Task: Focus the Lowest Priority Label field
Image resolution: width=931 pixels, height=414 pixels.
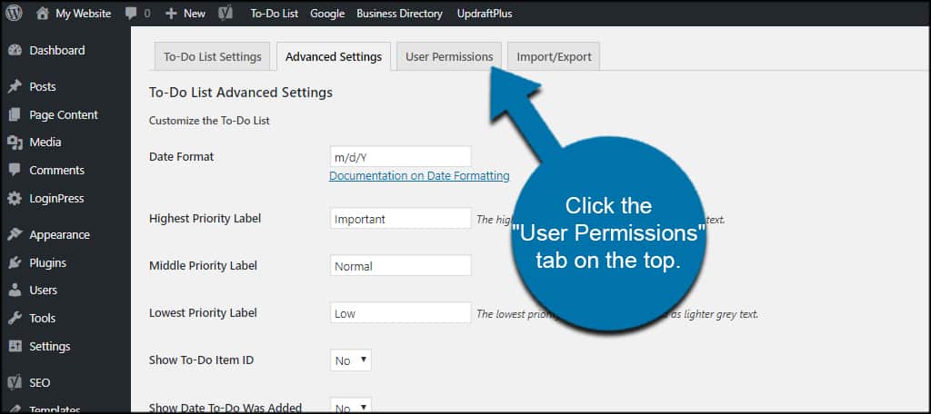Action: point(401,312)
